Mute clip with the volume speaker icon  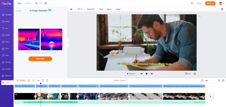[71, 9]
